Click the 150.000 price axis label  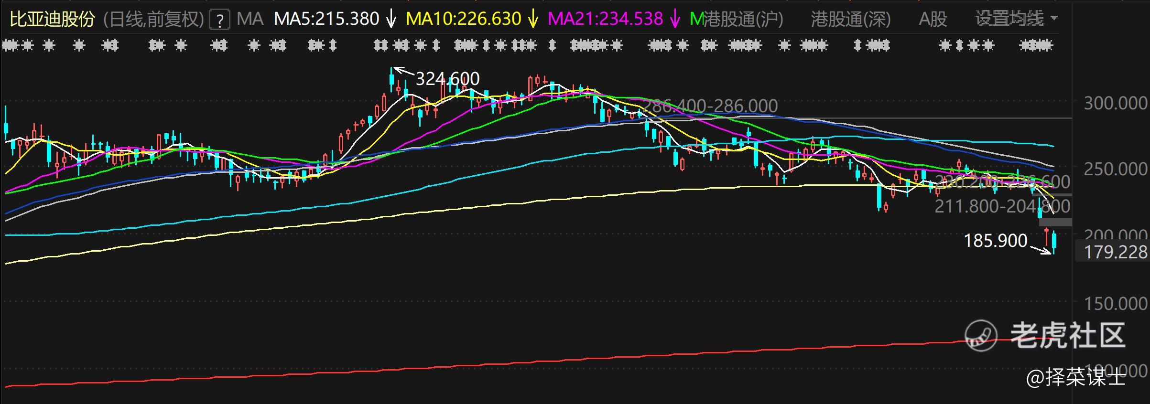pos(1116,304)
